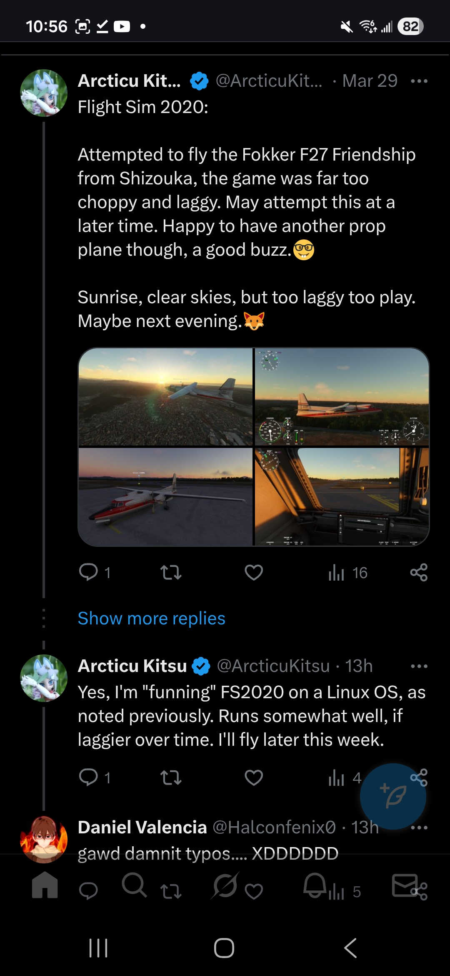The height and width of the screenshot is (976, 450).
Task: View analytics showing 16 views
Action: pos(348,573)
